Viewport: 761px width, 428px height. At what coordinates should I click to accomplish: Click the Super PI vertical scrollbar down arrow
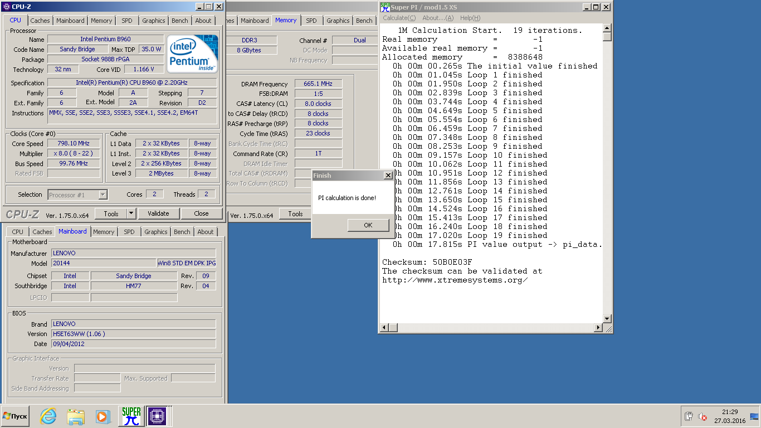pos(607,318)
